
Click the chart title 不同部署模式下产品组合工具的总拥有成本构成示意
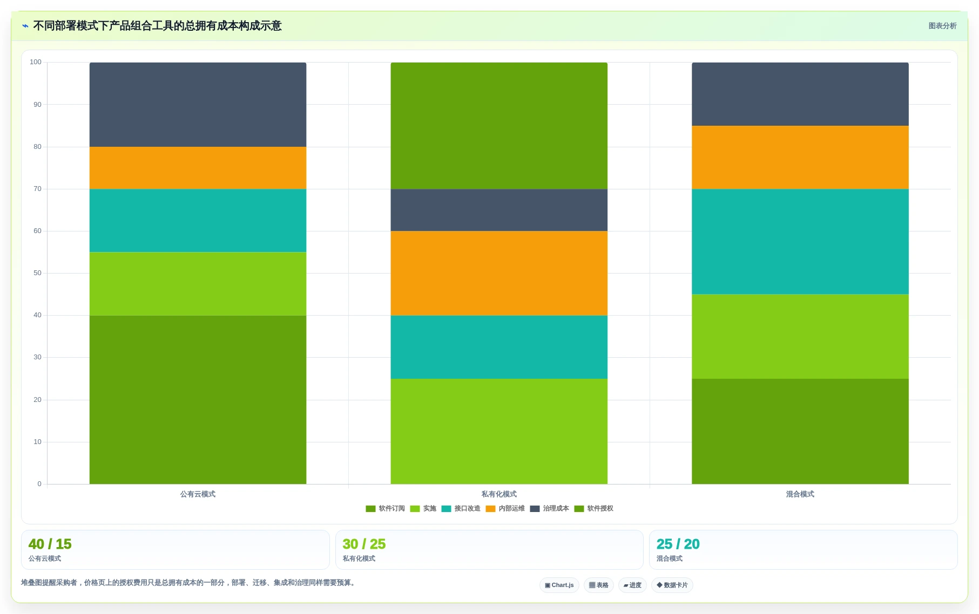[x=157, y=26]
